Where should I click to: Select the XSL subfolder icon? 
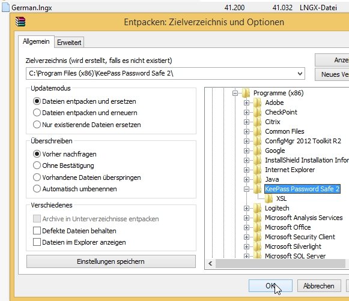(269, 198)
